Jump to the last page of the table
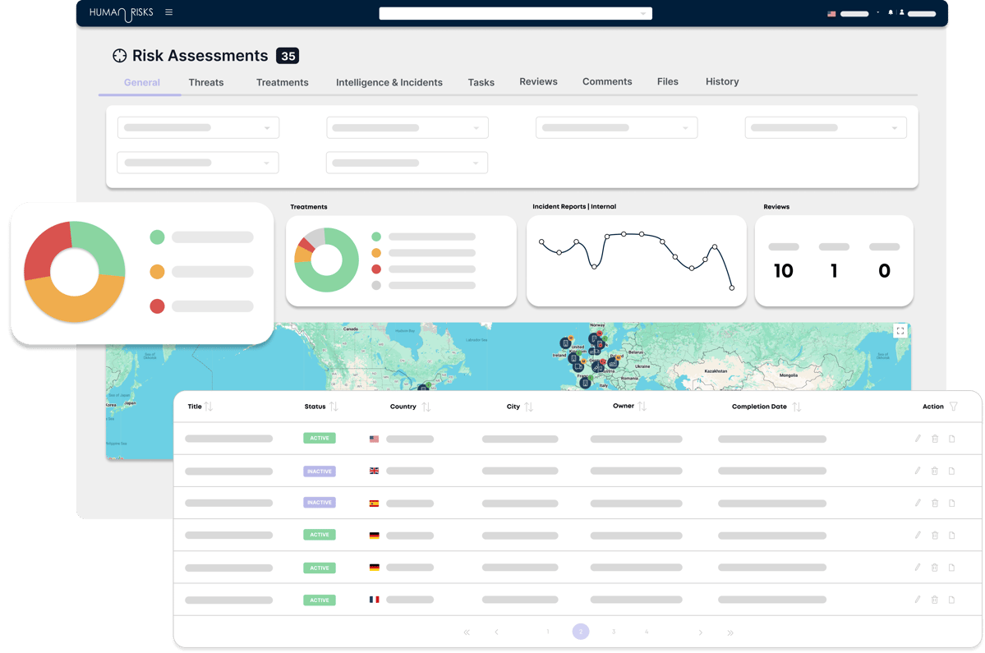Viewport: 985px width, 653px height. click(730, 632)
